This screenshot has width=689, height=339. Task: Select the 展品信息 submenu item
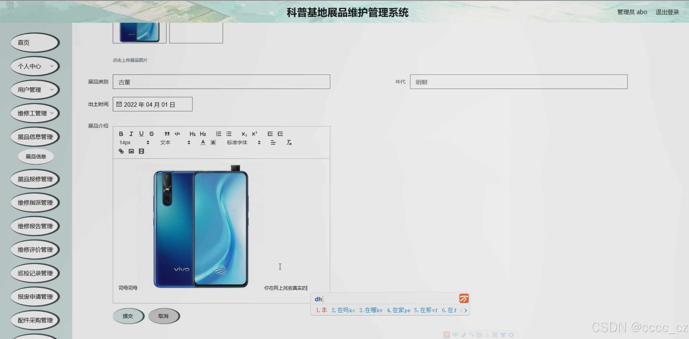[36, 157]
